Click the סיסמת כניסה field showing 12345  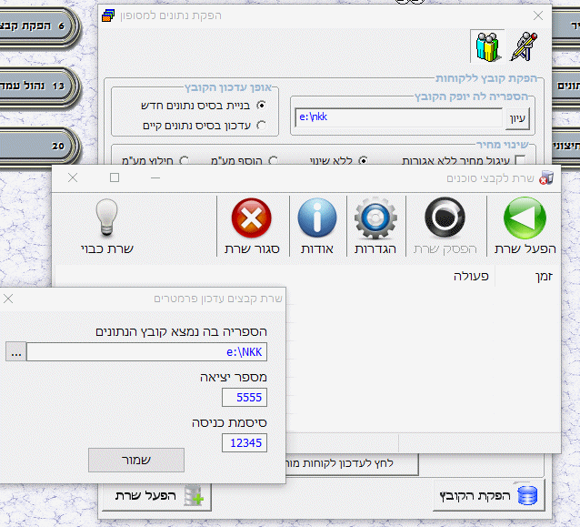[x=245, y=442]
